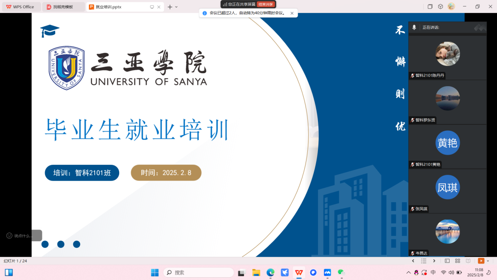Toggle mute on 智科2101陈丹丹

(412, 76)
